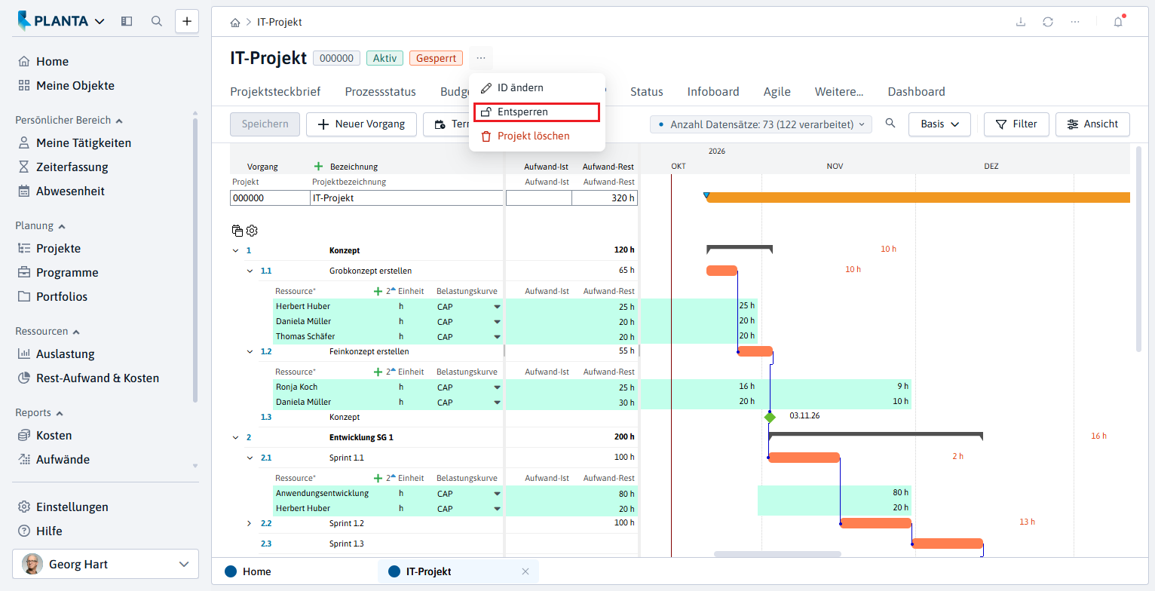Viewport: 1155px width, 591px height.
Task: Open the Georg Hart user menu
Action: 106,564
